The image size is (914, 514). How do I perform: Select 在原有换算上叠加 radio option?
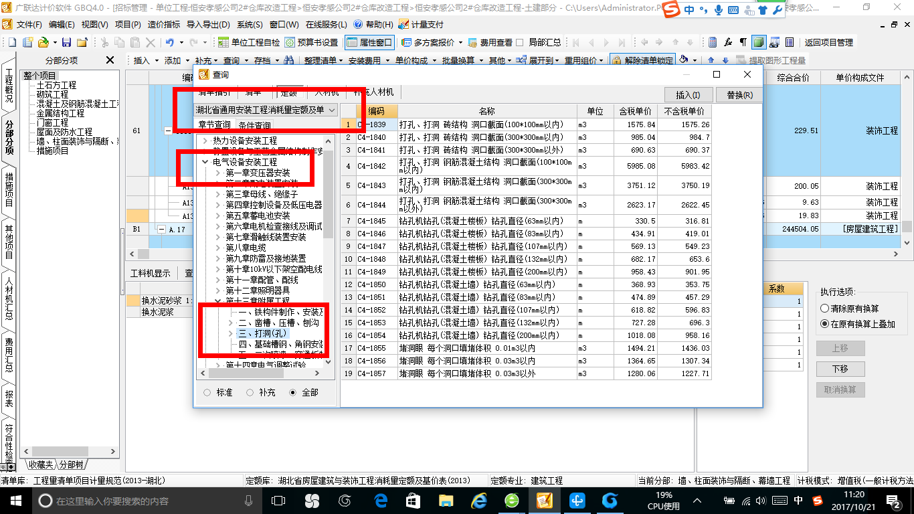click(824, 324)
